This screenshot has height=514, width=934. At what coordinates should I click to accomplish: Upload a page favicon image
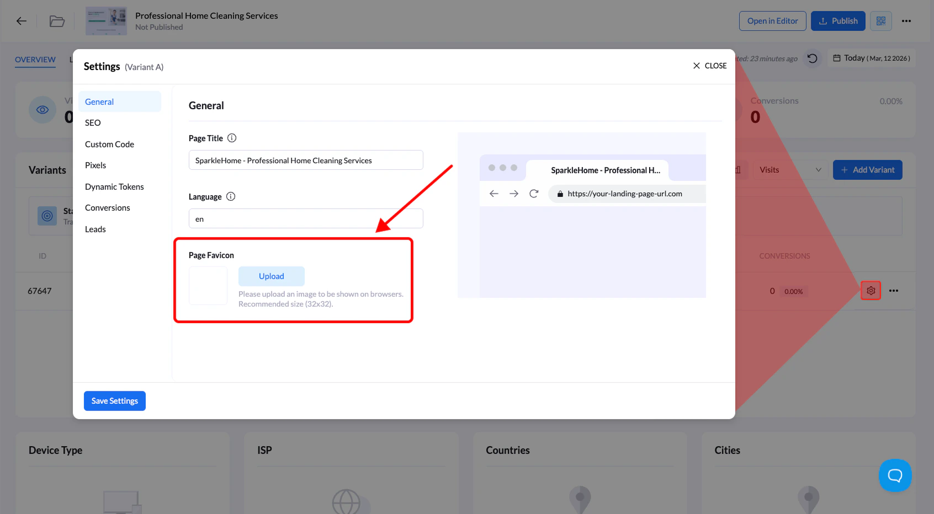[x=272, y=276]
